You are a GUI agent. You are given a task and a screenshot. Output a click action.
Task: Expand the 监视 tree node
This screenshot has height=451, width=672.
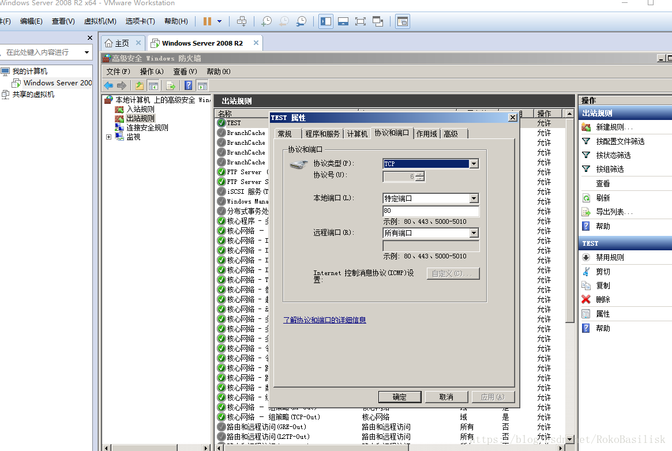[108, 137]
